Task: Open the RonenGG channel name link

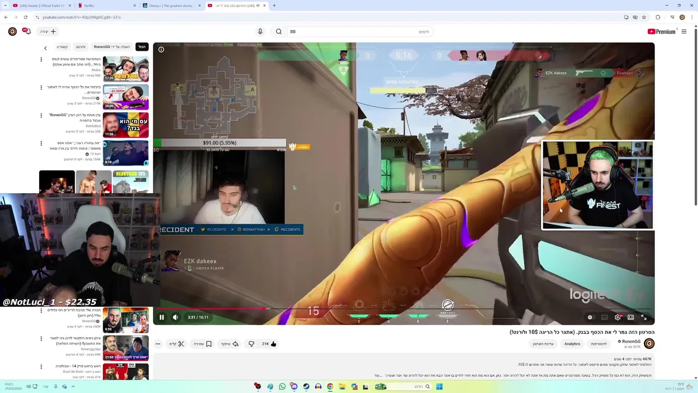Action: [x=631, y=342]
